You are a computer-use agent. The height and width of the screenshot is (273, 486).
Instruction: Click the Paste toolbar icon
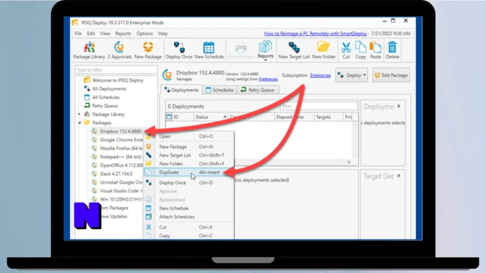[375, 50]
